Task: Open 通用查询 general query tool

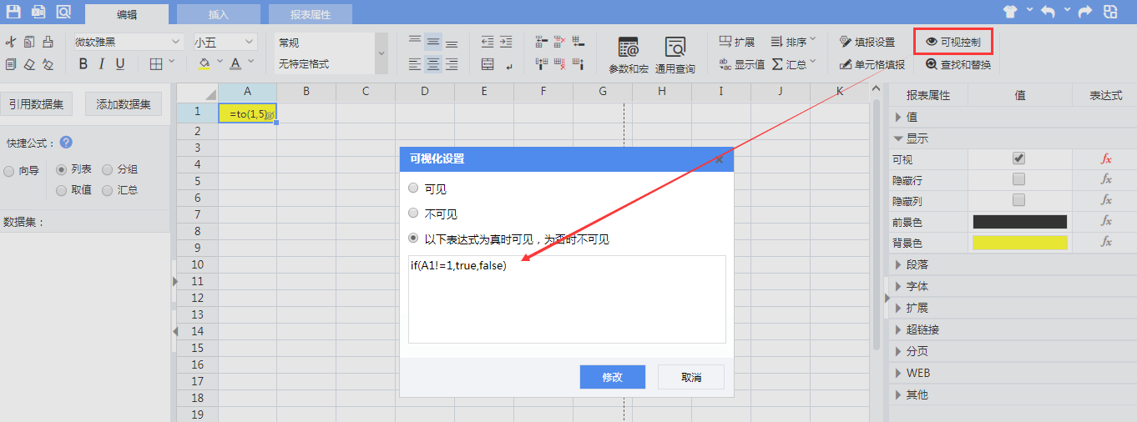Action: pos(675,55)
